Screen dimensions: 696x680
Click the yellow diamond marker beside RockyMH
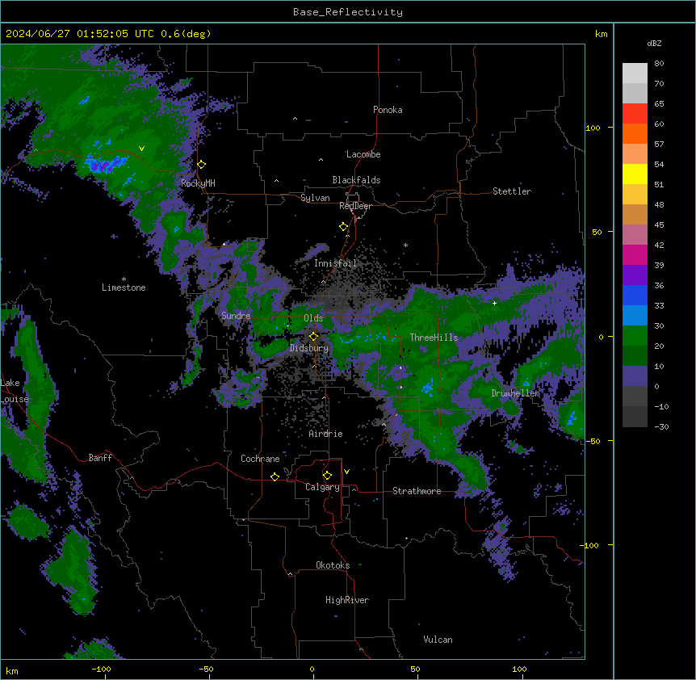coord(202,165)
